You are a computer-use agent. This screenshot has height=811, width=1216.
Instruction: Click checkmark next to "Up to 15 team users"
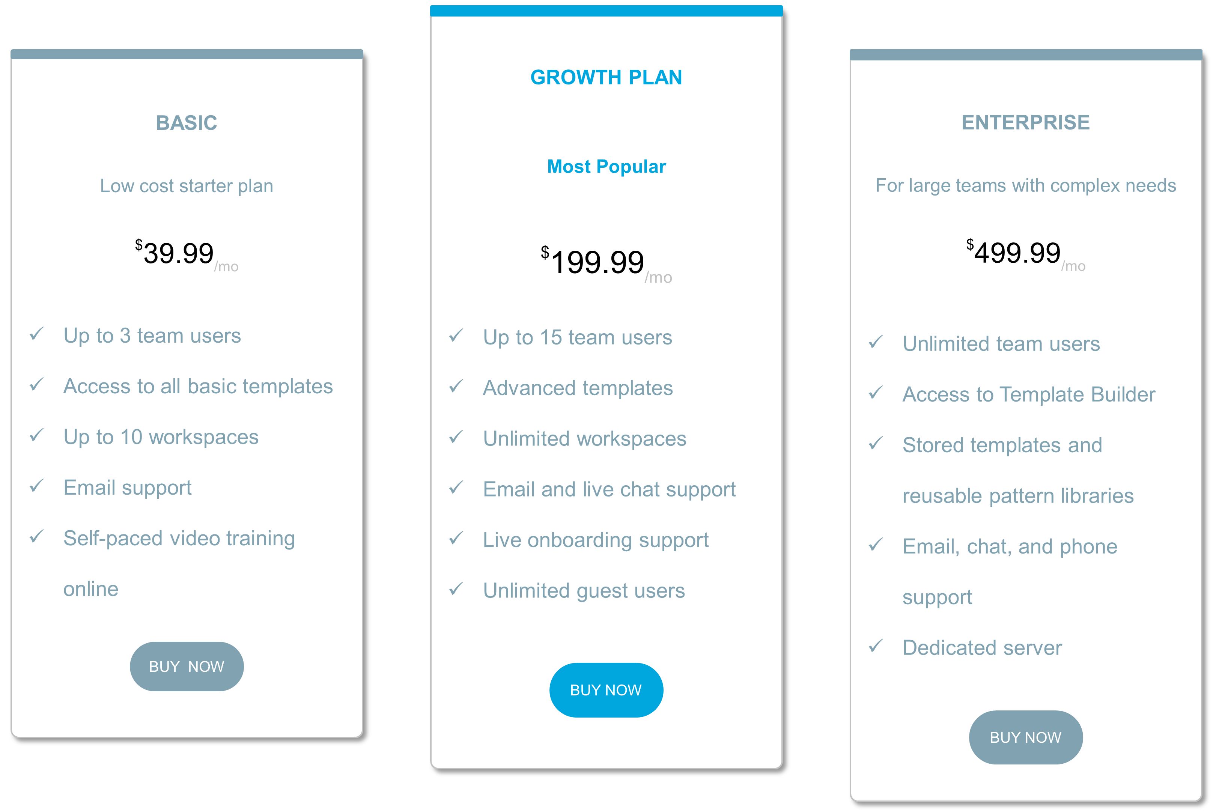coord(456,336)
